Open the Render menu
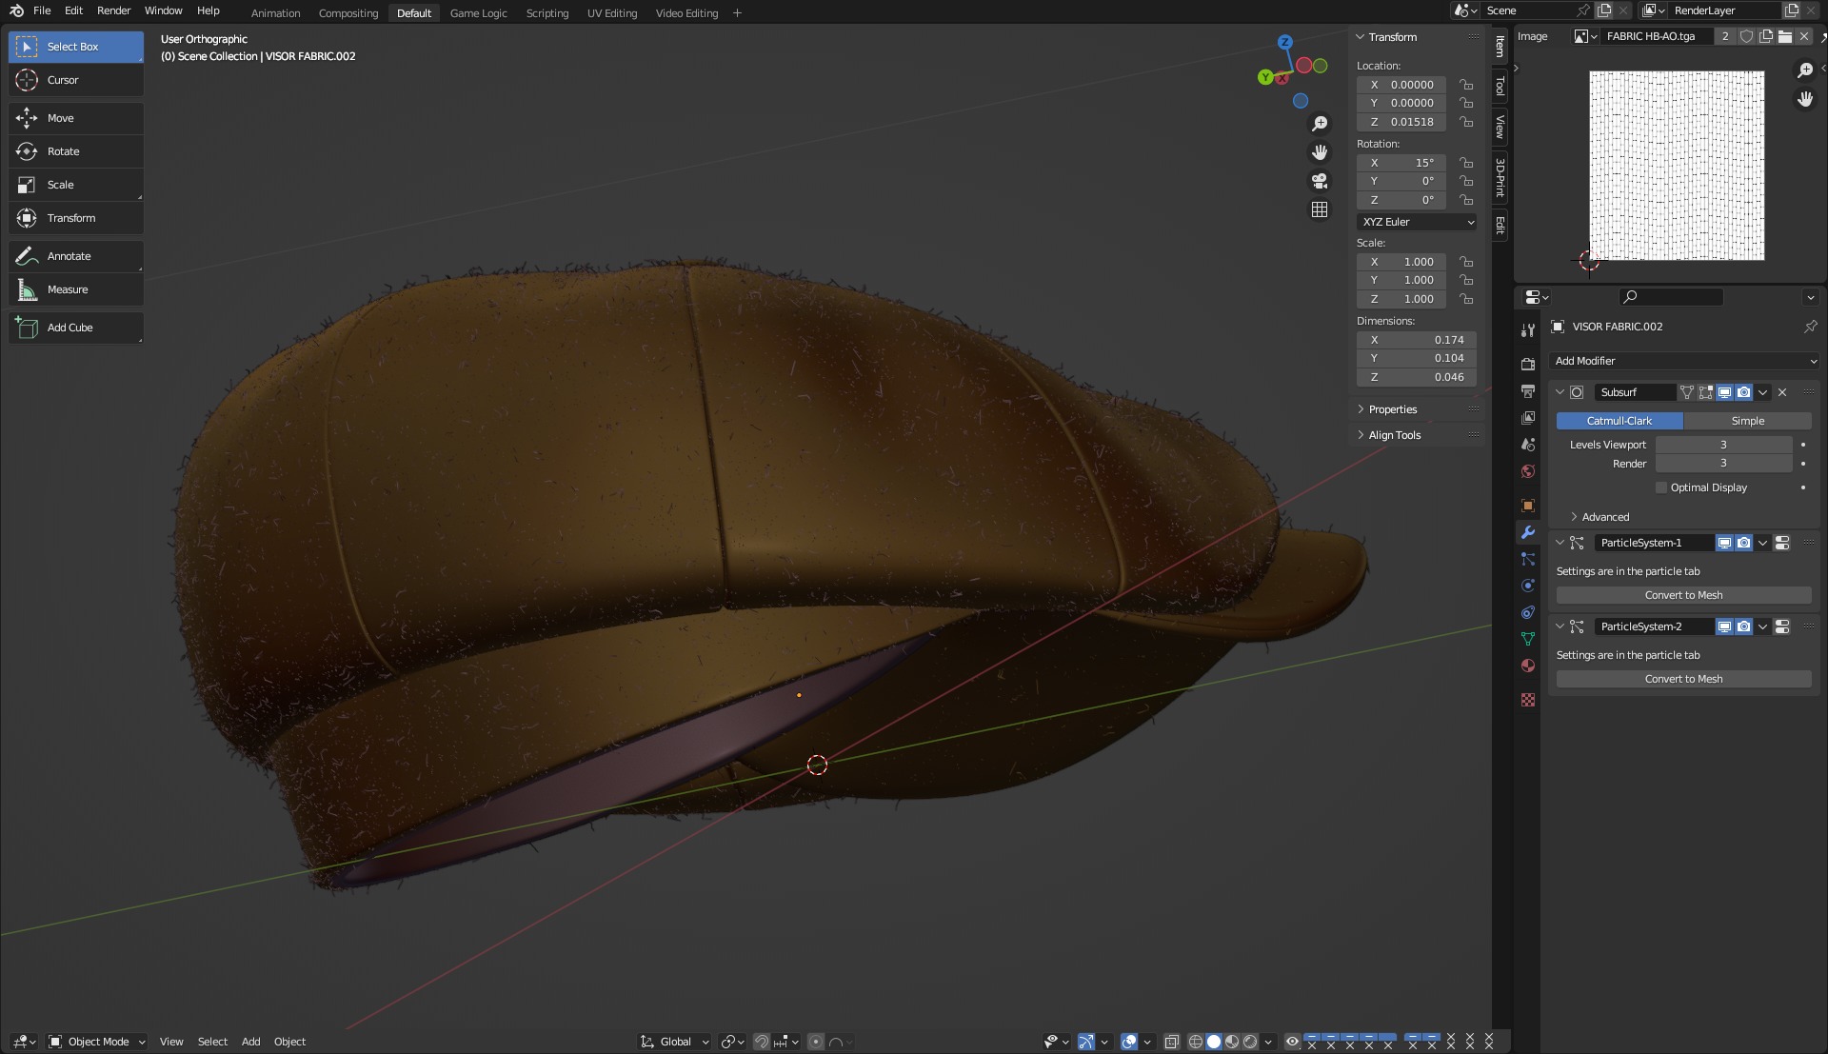Screen dimensions: 1828x1054 pyautogui.click(x=113, y=10)
